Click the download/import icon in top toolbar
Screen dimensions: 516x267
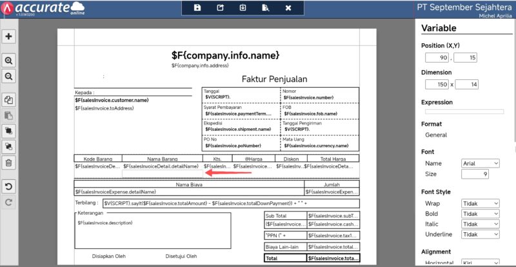coord(243,8)
